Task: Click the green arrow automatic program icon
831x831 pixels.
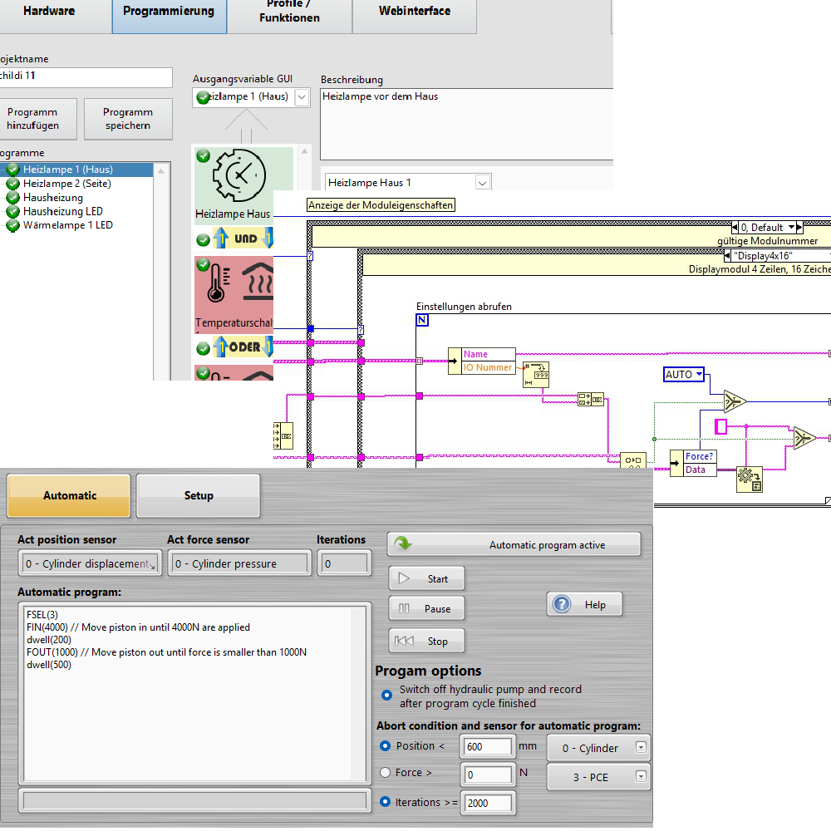Action: point(403,545)
